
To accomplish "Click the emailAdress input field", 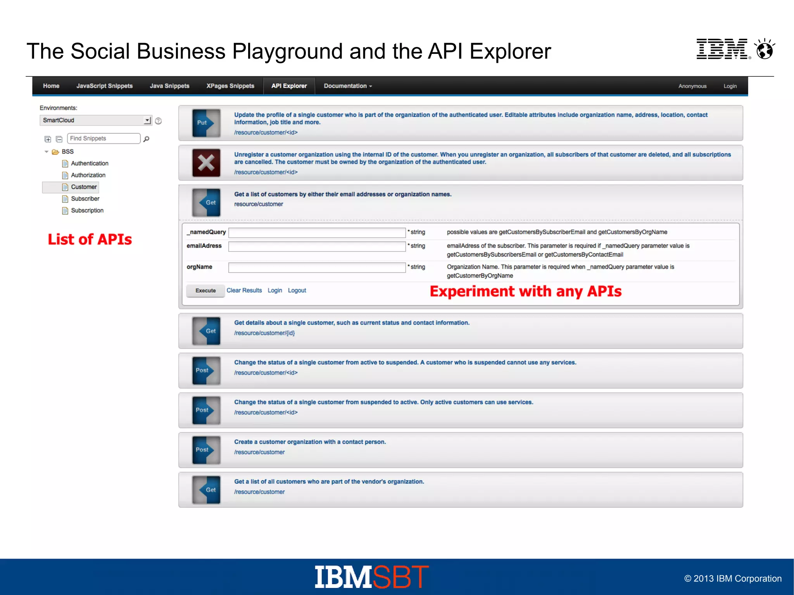I will click(317, 247).
